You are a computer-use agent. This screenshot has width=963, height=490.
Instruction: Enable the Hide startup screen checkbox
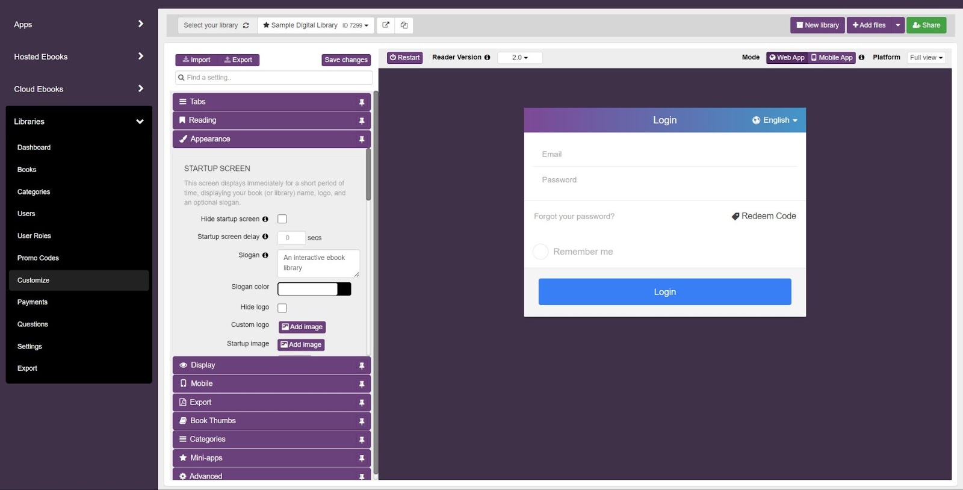[282, 219]
